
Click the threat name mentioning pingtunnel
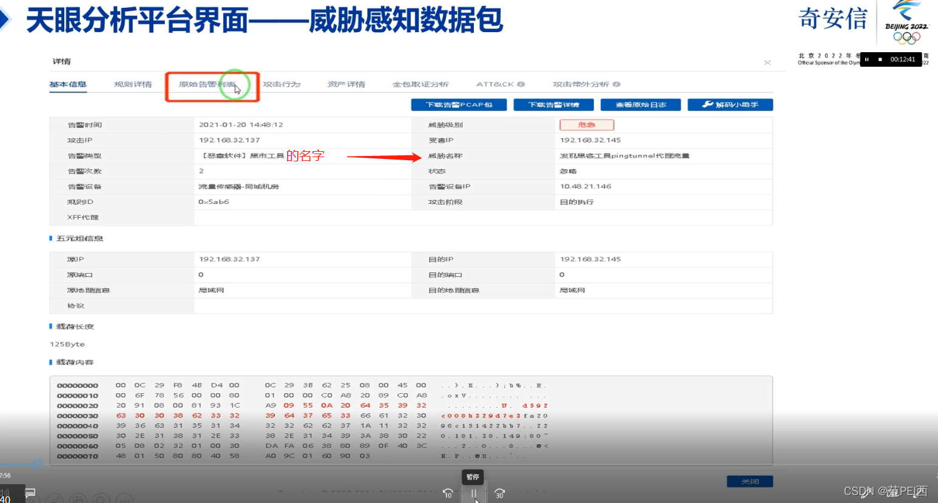624,156
